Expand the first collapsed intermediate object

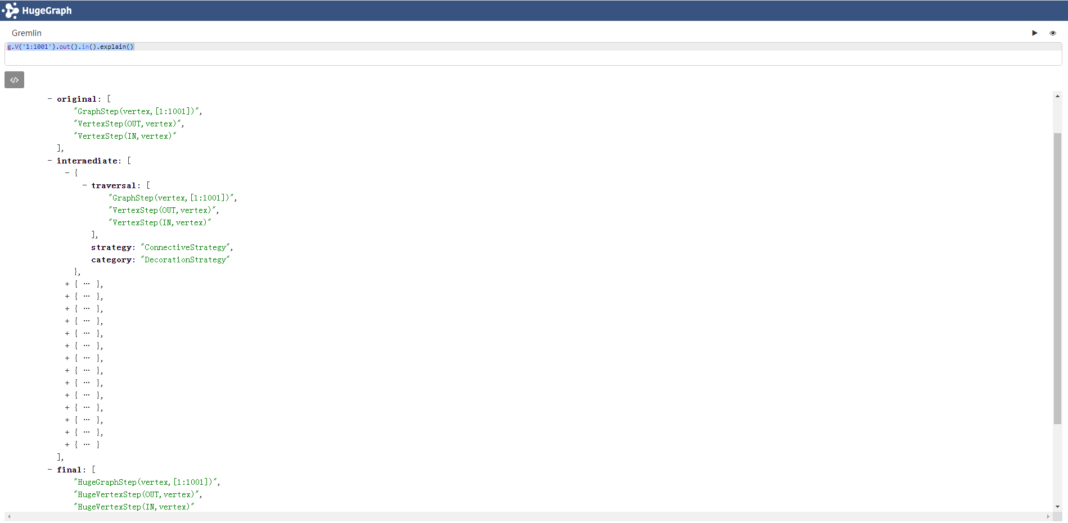67,284
